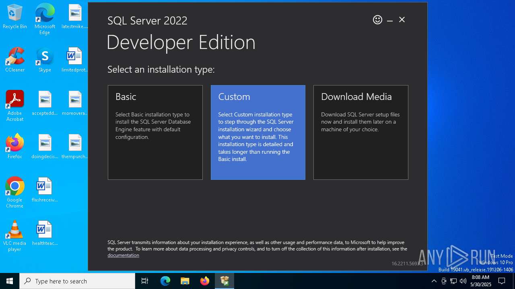Open thempurch image file on desktop
Screen dimensions: 515x289
pyautogui.click(x=75, y=147)
